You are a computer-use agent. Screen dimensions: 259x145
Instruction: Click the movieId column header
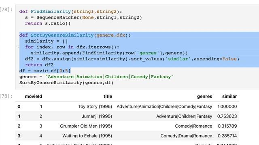pyautogui.click(x=34, y=96)
